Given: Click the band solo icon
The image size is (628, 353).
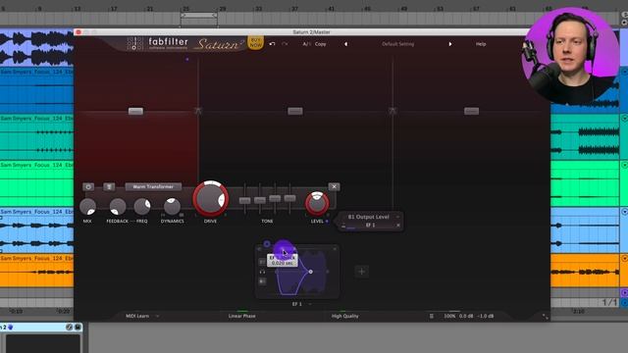Looking at the screenshot, I should coord(109,187).
